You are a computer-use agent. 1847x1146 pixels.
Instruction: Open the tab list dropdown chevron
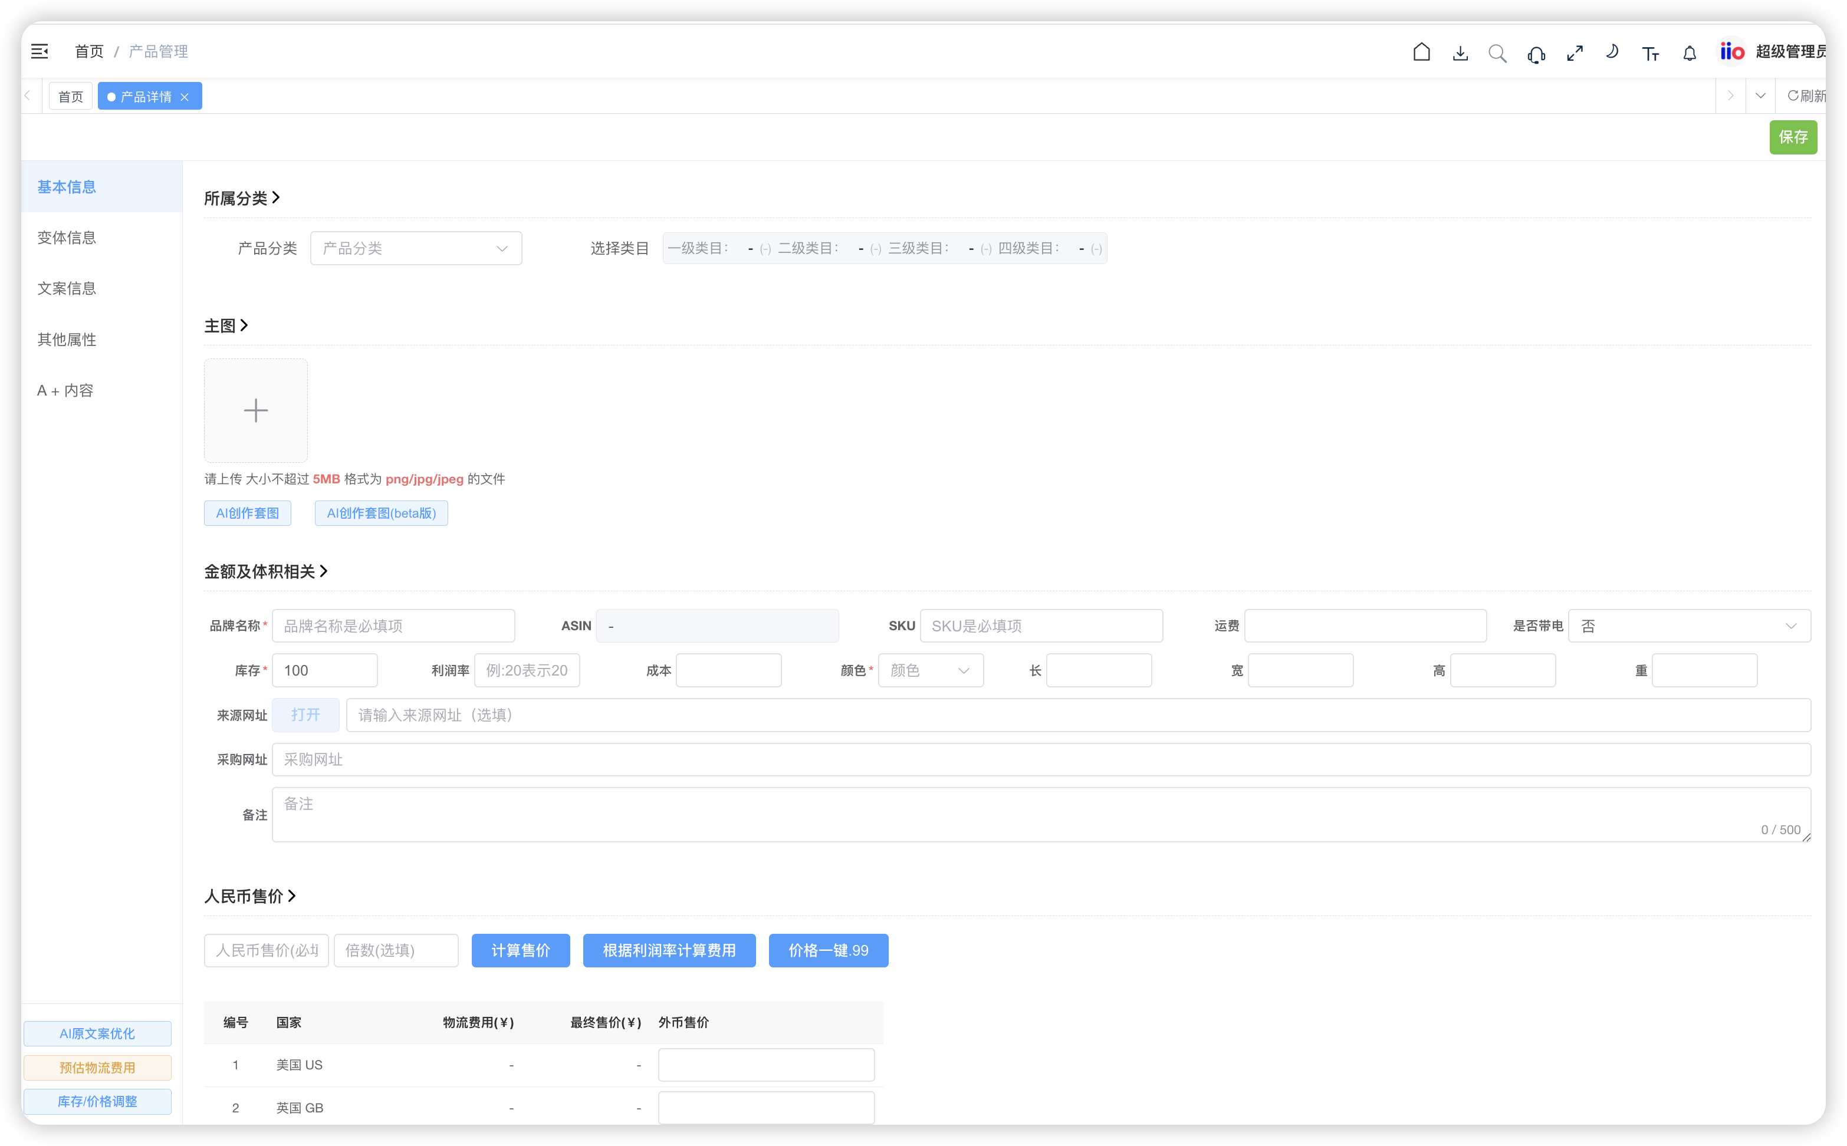(x=1760, y=95)
